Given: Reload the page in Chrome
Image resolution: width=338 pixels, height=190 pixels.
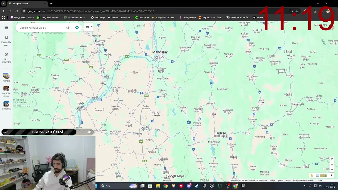Looking at the screenshot, I should (x=16, y=11).
